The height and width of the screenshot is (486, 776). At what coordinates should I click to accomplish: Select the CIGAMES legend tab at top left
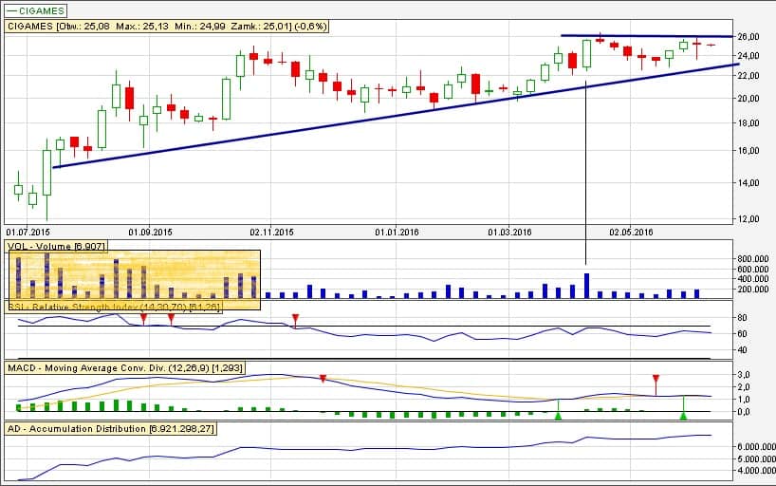click(x=36, y=10)
